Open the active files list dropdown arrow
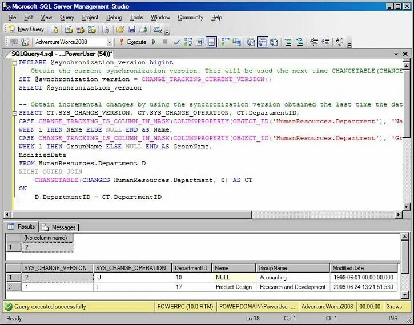 click(396, 54)
